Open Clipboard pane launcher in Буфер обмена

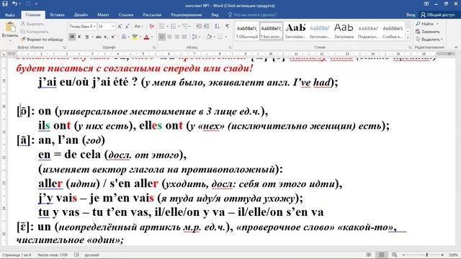[64, 47]
